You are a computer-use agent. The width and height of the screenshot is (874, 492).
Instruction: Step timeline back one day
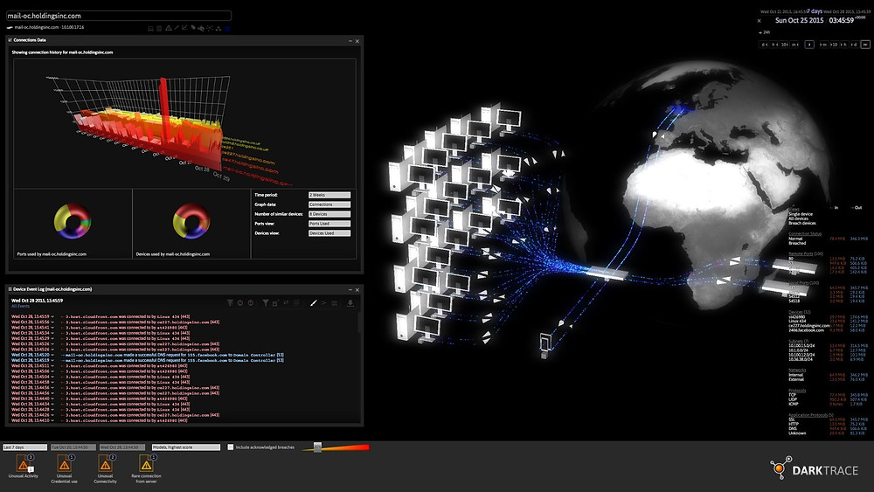(x=764, y=45)
